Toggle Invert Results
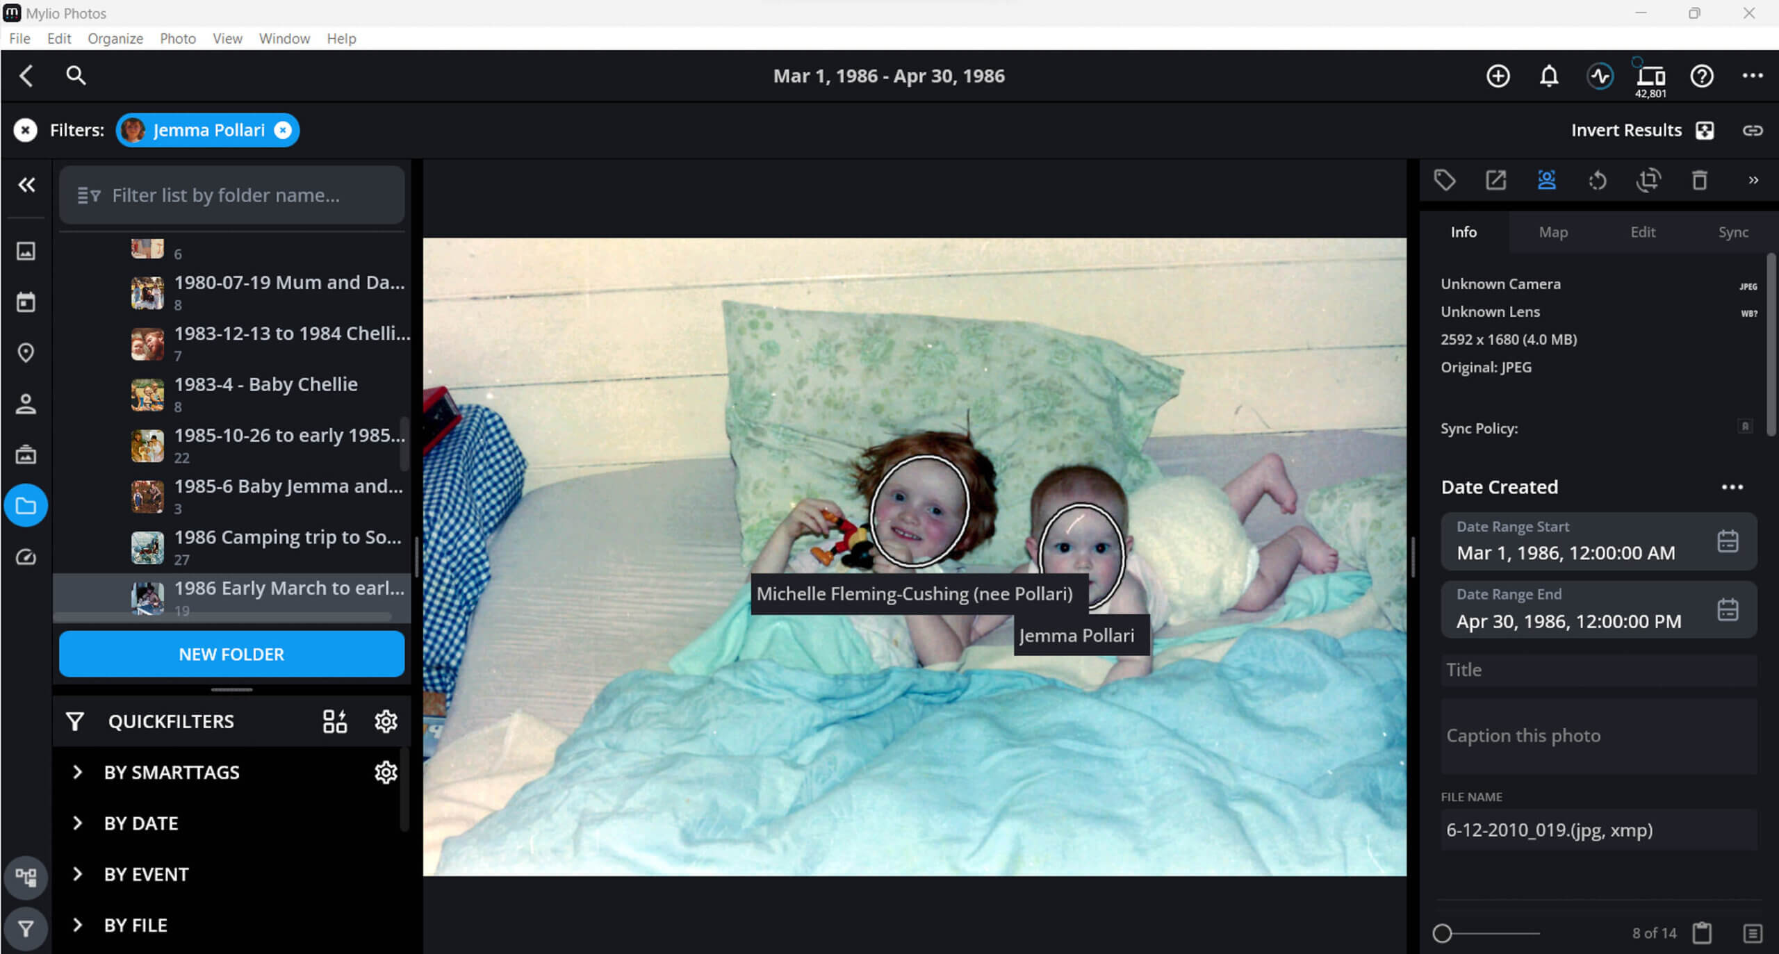1779x954 pixels. [x=1704, y=131]
